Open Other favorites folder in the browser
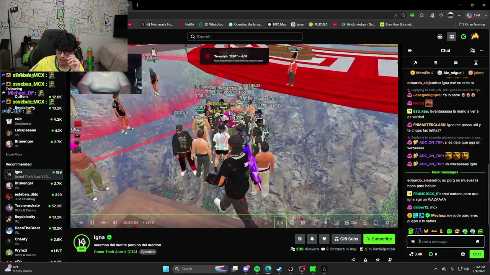 pos(472,24)
